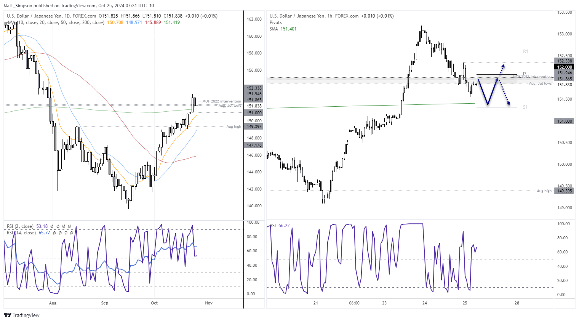Click the 149.395 price label on the daily axis
The width and height of the screenshot is (579, 322).
(x=254, y=127)
